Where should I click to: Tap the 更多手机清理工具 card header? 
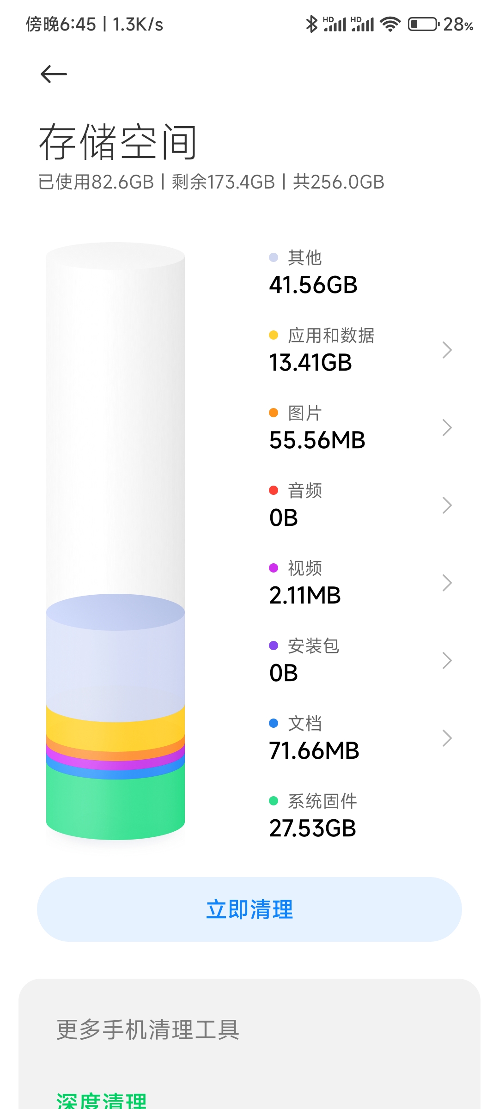tap(148, 1030)
